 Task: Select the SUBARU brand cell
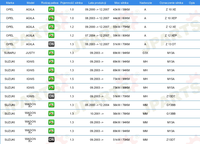click(10, 53)
